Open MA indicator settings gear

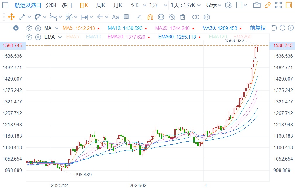point(29,28)
